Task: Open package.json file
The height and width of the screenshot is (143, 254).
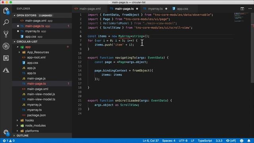Action: (x=42, y=115)
